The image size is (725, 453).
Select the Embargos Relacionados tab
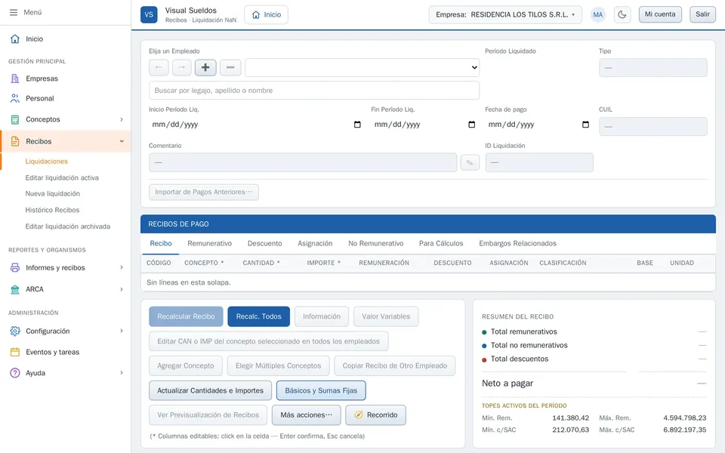pos(517,243)
